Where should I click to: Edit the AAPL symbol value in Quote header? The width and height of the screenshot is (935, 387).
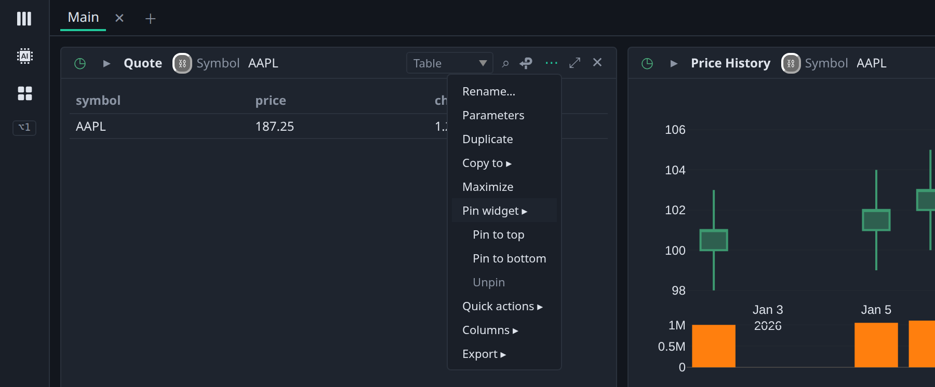(x=263, y=63)
